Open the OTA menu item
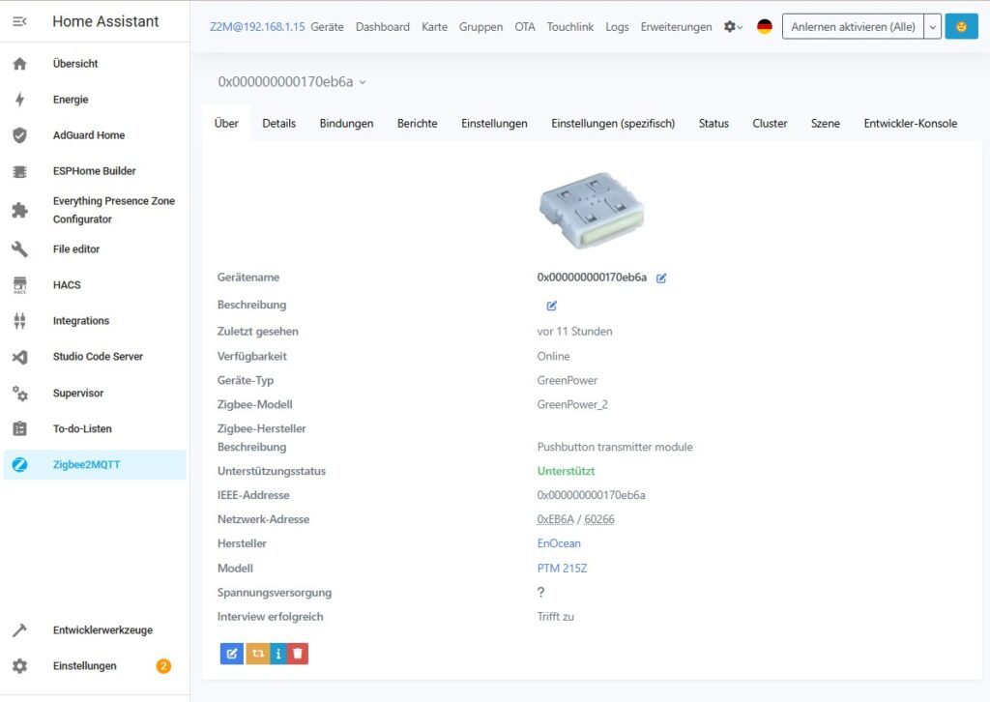The image size is (990, 702). pos(525,27)
